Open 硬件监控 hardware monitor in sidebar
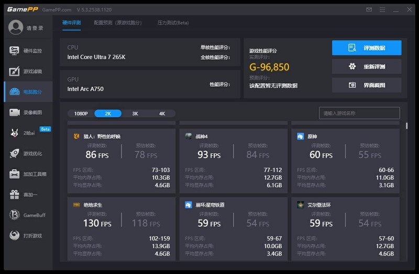The image size is (419, 274). pos(27,51)
